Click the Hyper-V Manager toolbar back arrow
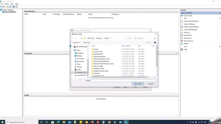Image resolution: width=221 pixels, height=124 pixels. click(1, 7)
